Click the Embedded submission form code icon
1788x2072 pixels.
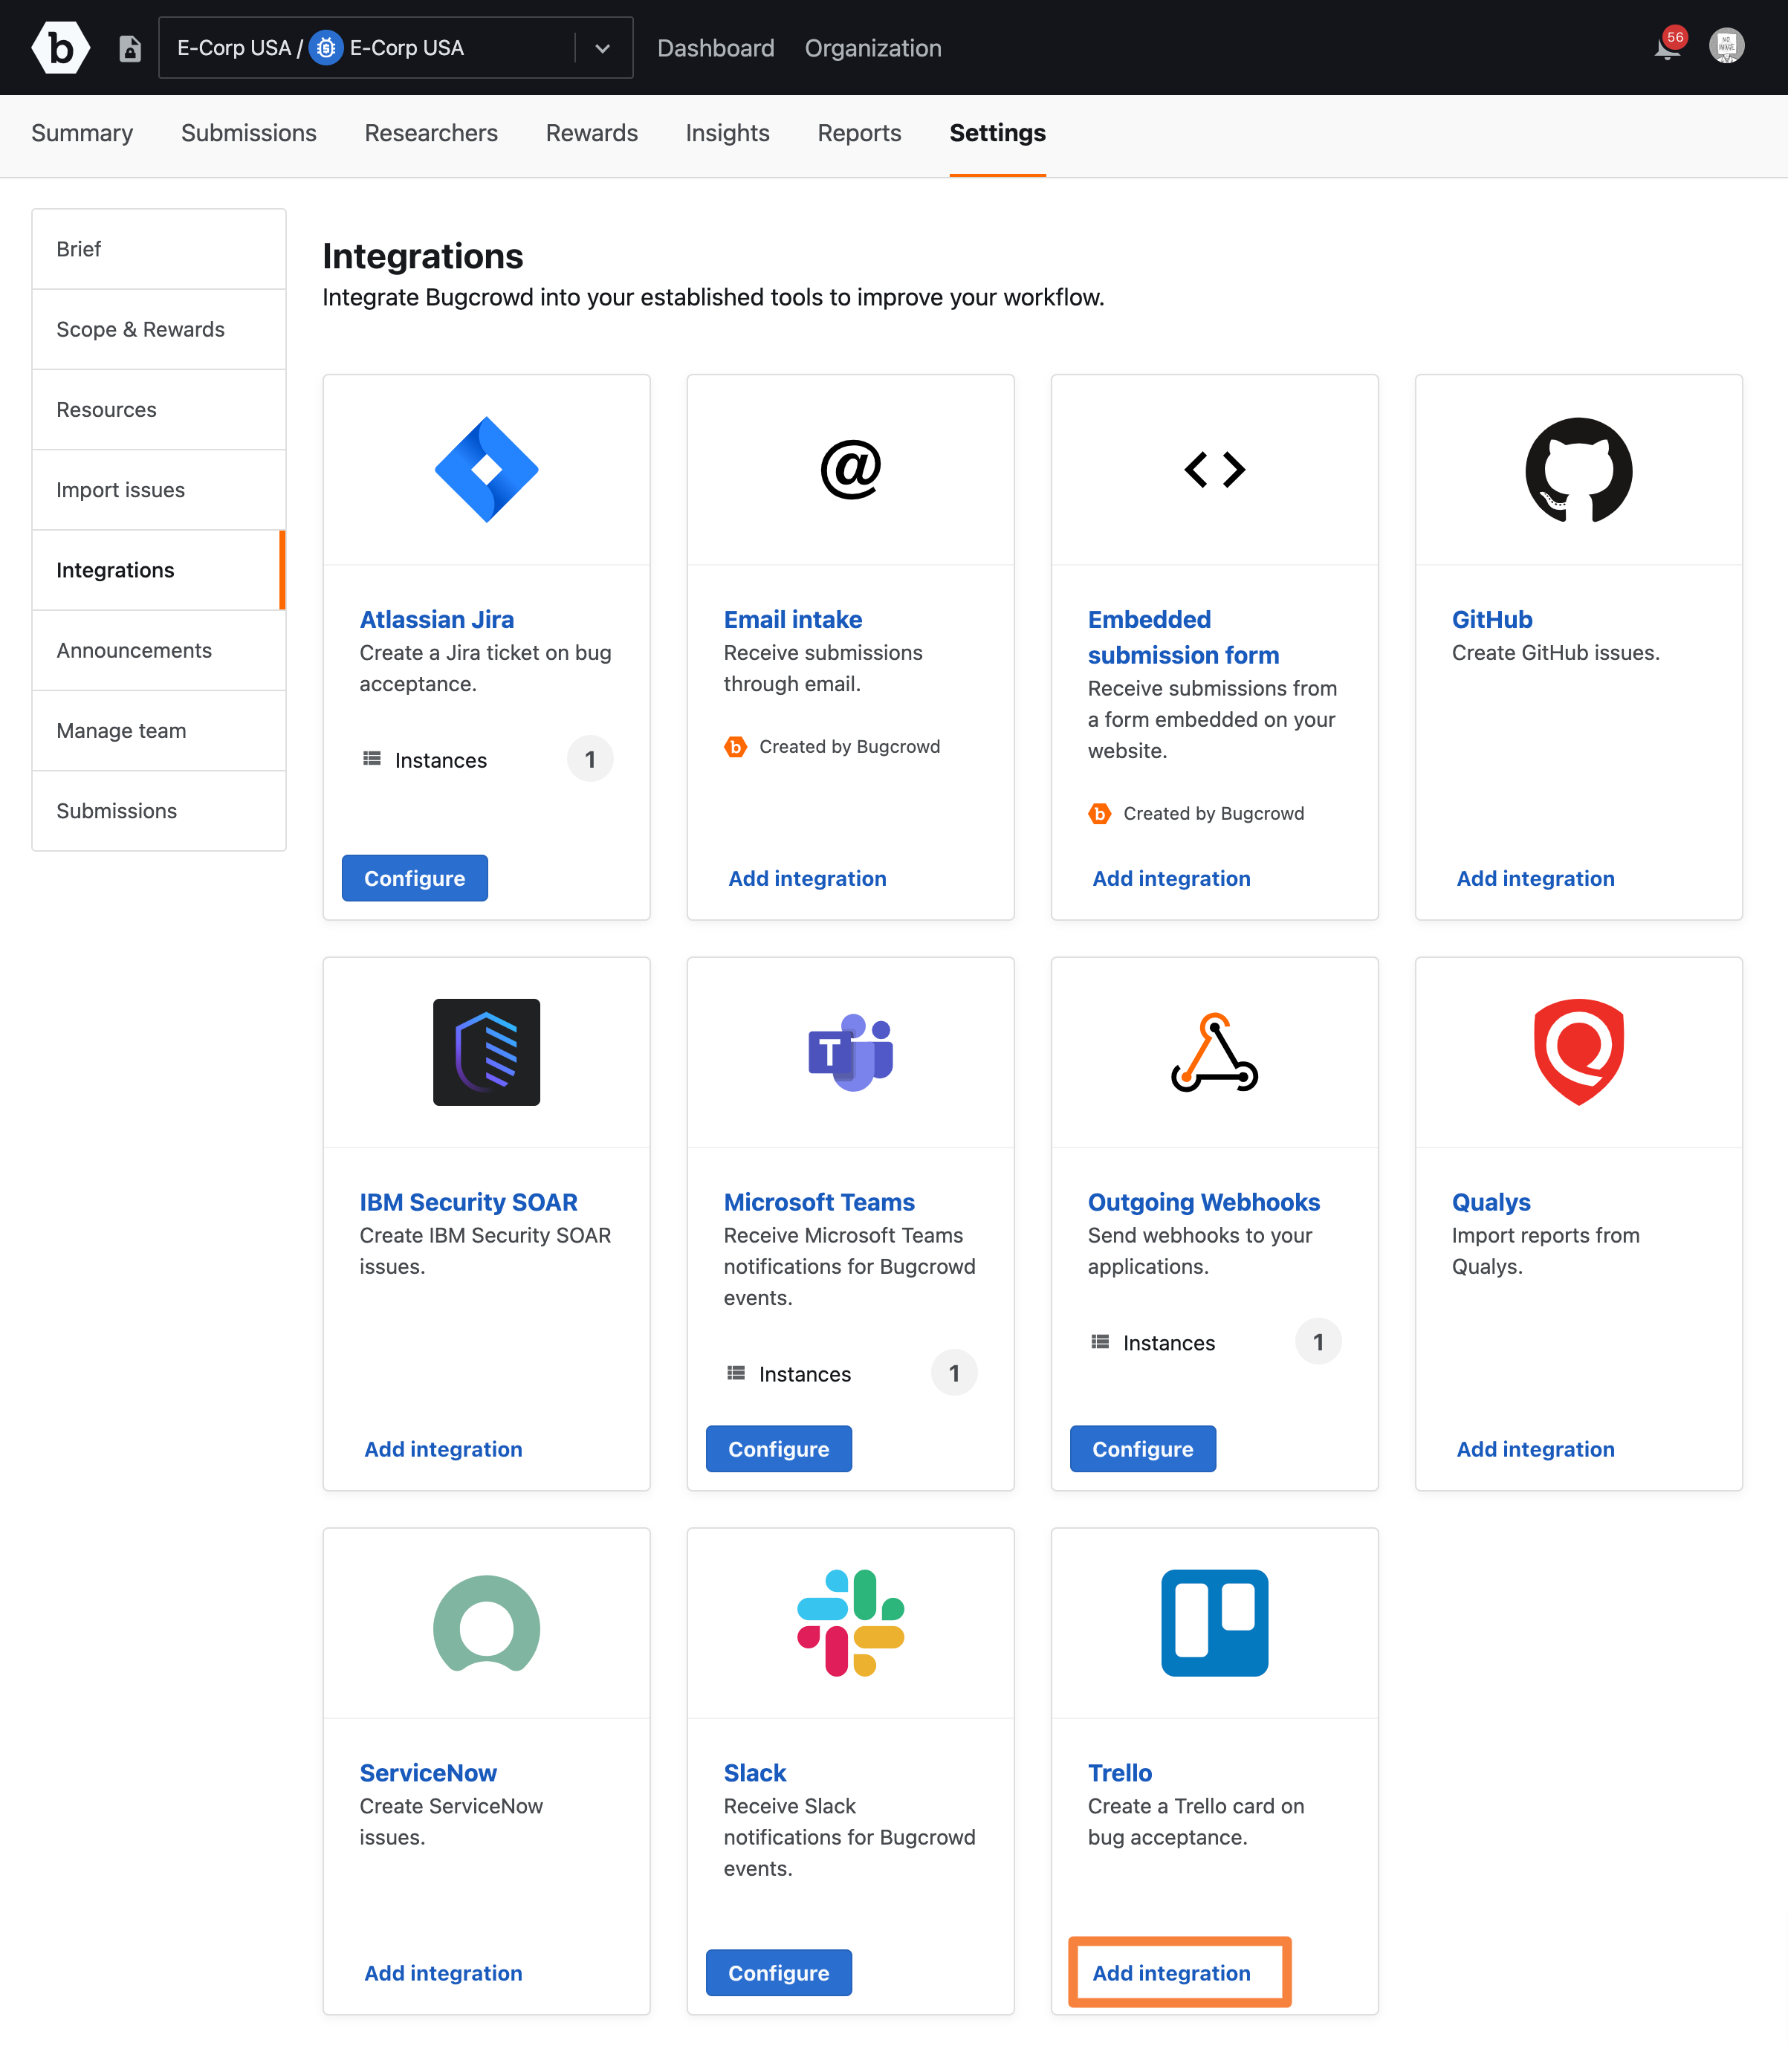click(1215, 469)
